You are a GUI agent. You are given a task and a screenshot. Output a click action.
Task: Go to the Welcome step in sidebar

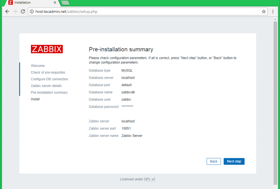point(38,66)
